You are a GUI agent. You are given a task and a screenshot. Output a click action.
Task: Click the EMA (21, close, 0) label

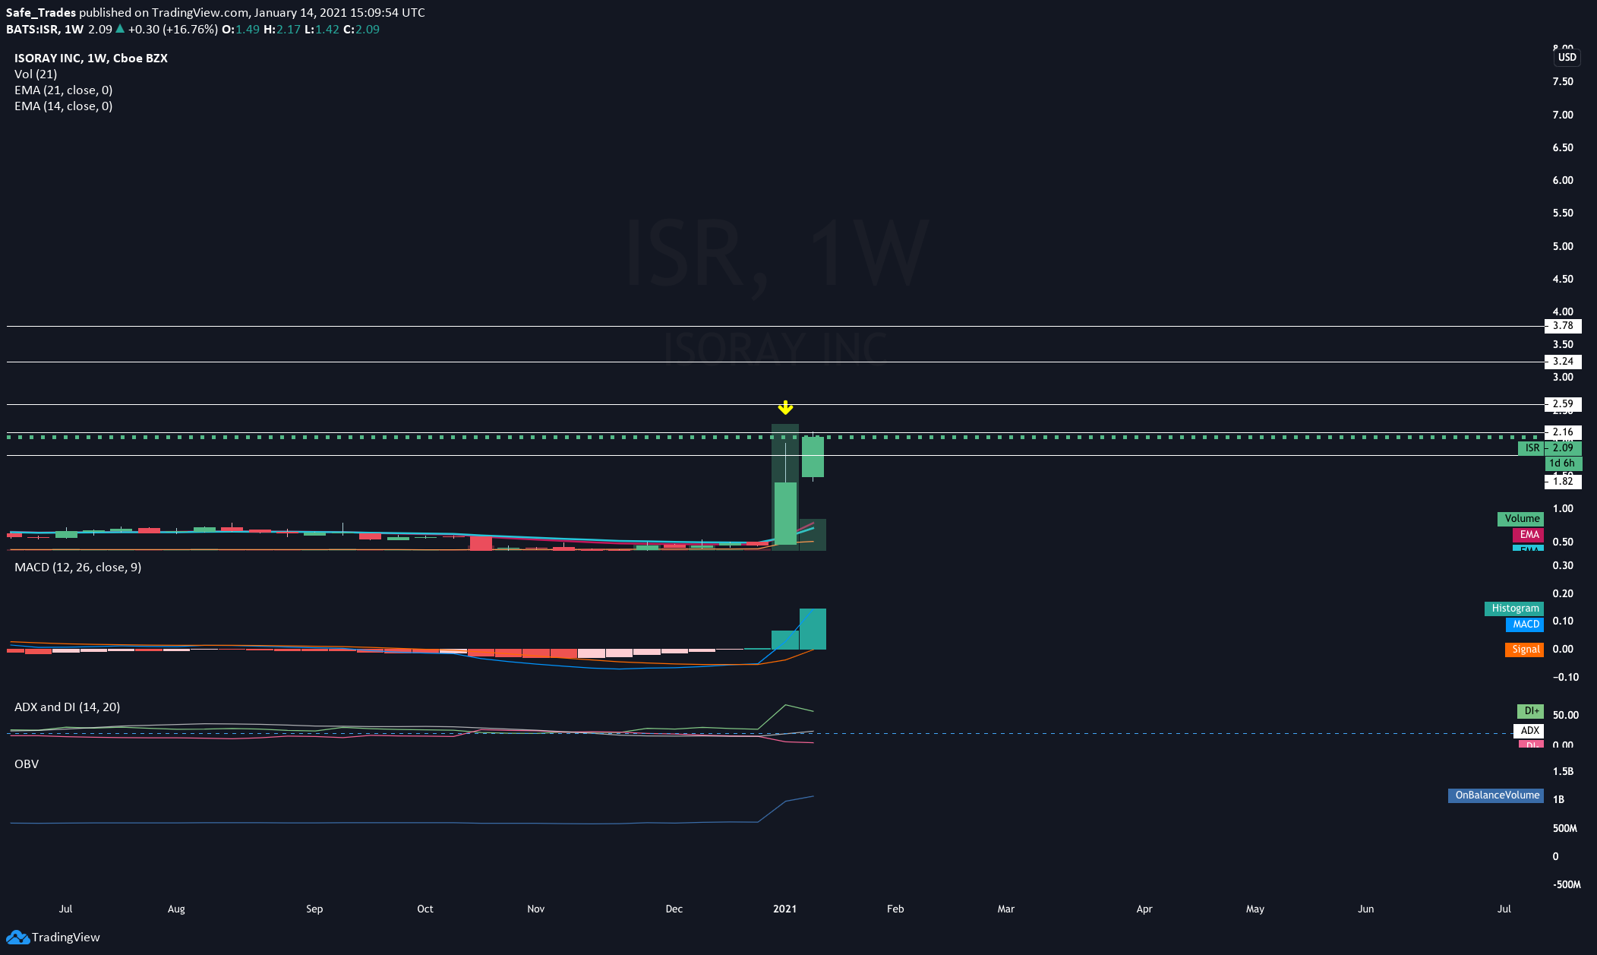(64, 90)
